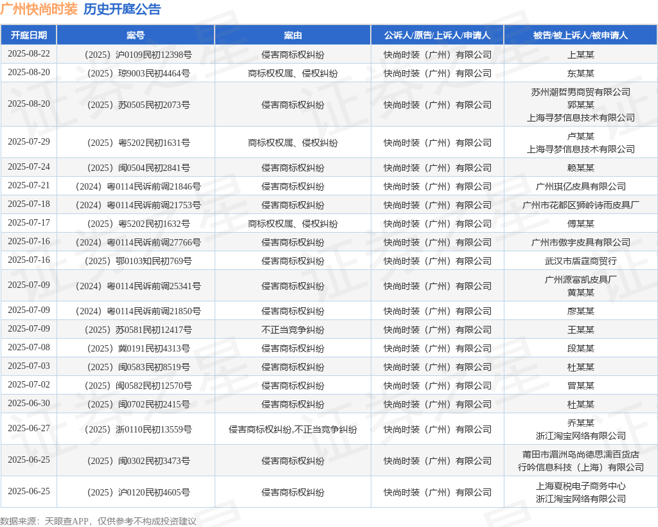This screenshot has height=527, width=658.
Task: Select case number (2025)闽0582民初12570号
Action: click(138, 386)
